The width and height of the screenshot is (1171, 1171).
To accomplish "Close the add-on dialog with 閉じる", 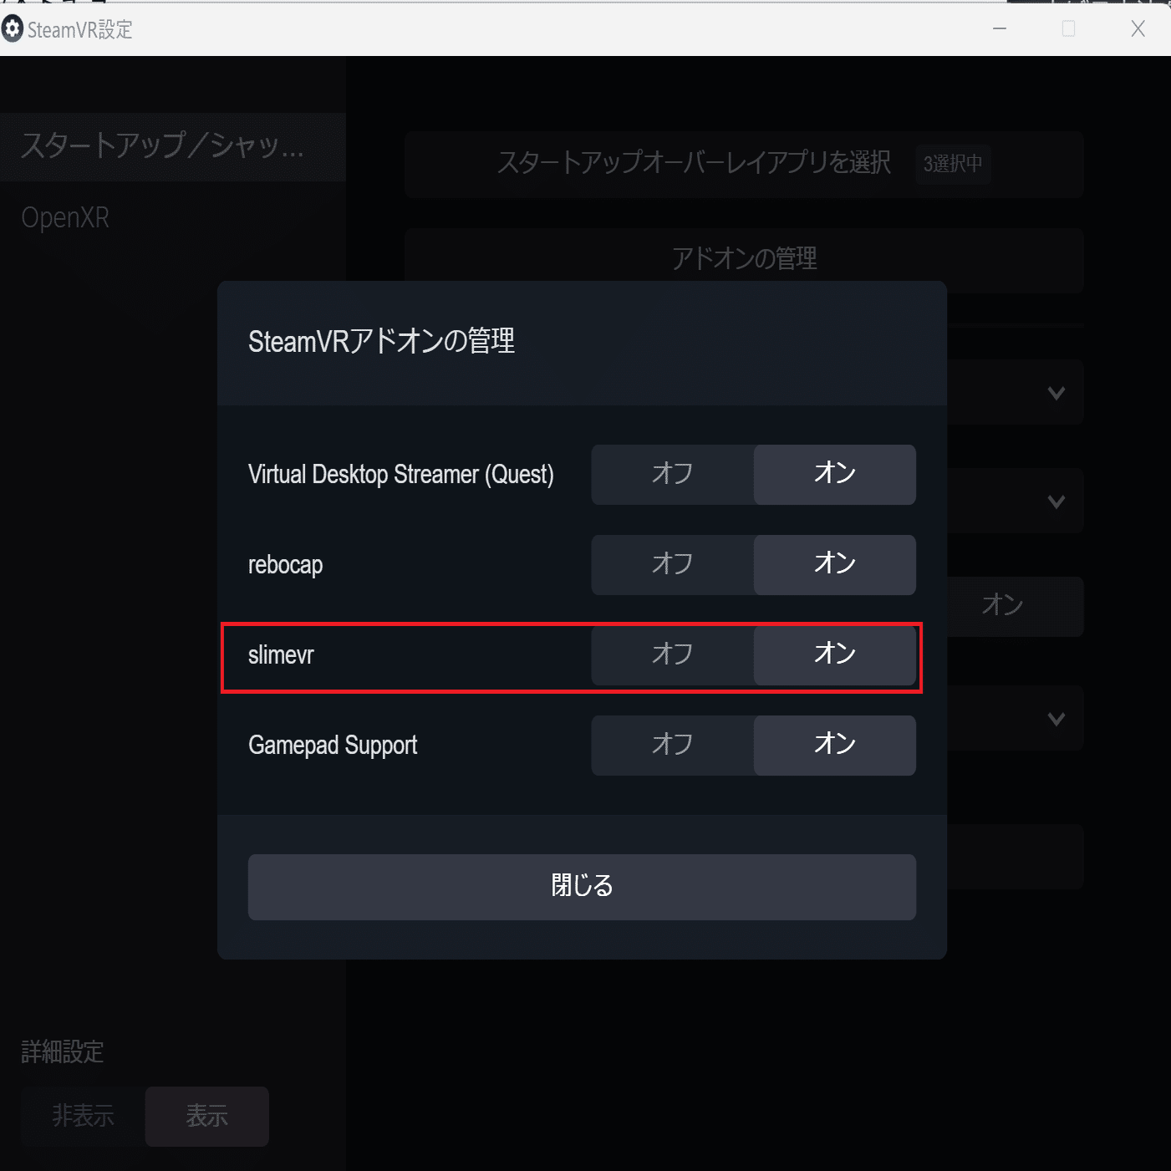I will click(583, 886).
